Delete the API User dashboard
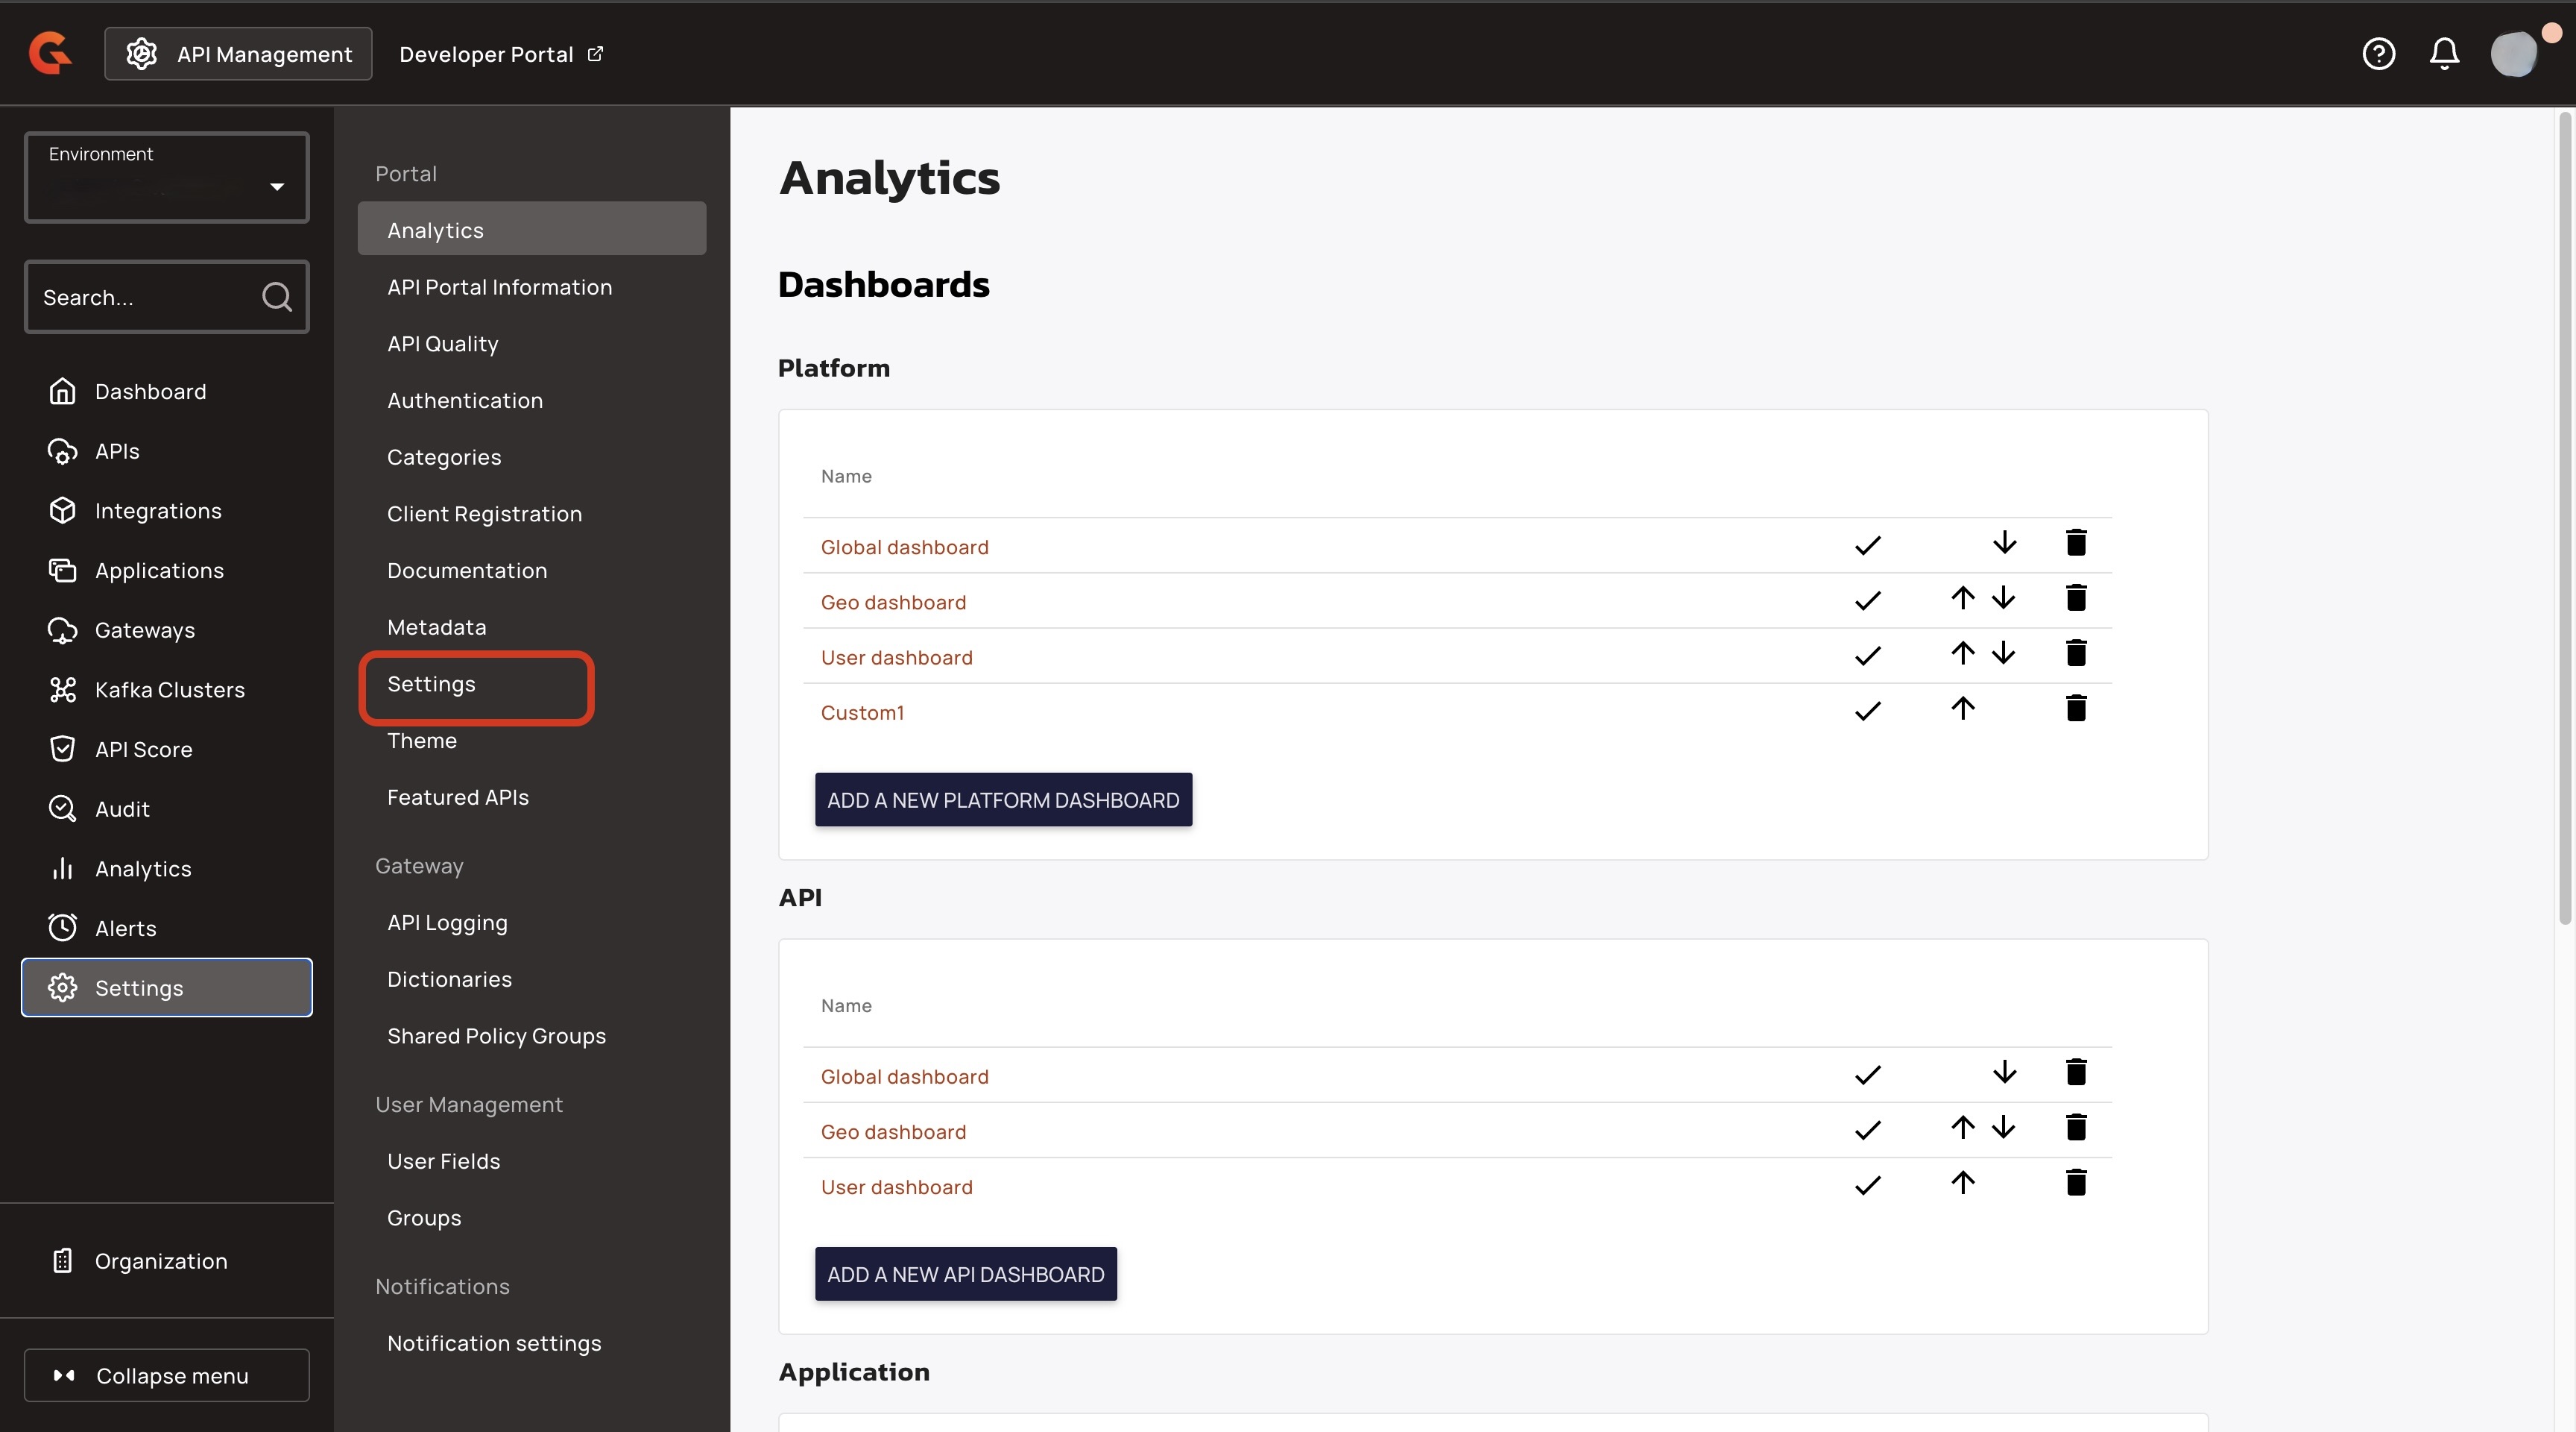The height and width of the screenshot is (1432, 2576). pyautogui.click(x=2075, y=1183)
